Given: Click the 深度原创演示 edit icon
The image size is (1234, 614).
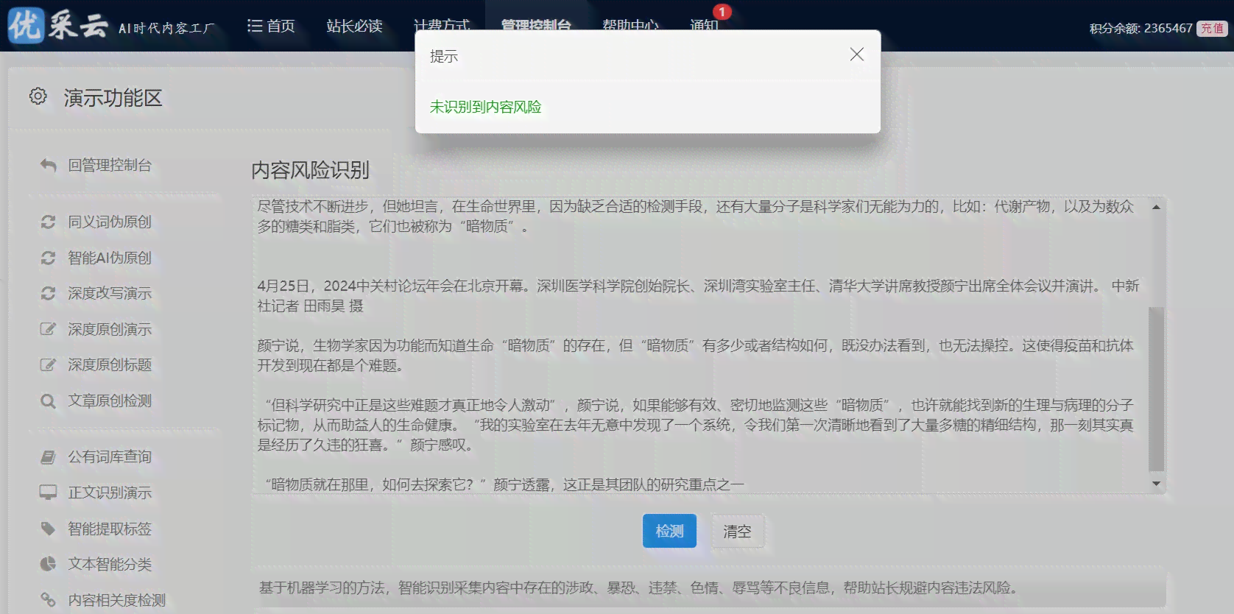Looking at the screenshot, I should tap(48, 329).
